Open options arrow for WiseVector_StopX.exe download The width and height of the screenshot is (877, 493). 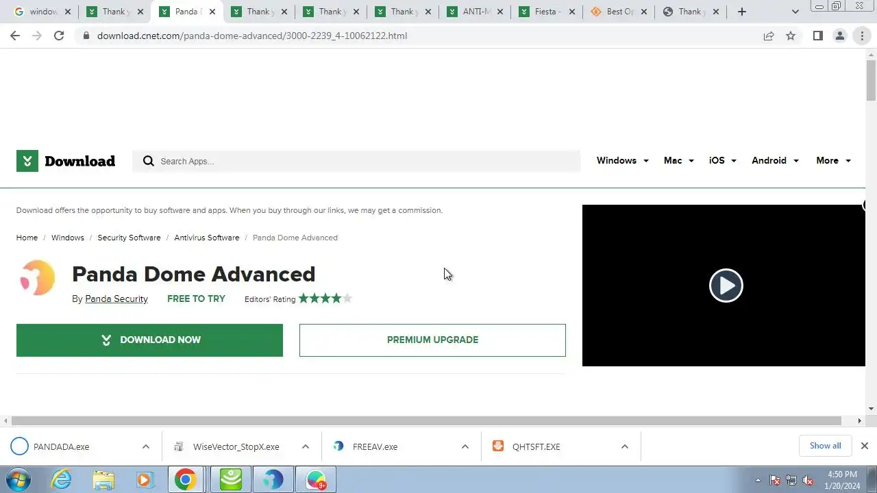coord(305,446)
